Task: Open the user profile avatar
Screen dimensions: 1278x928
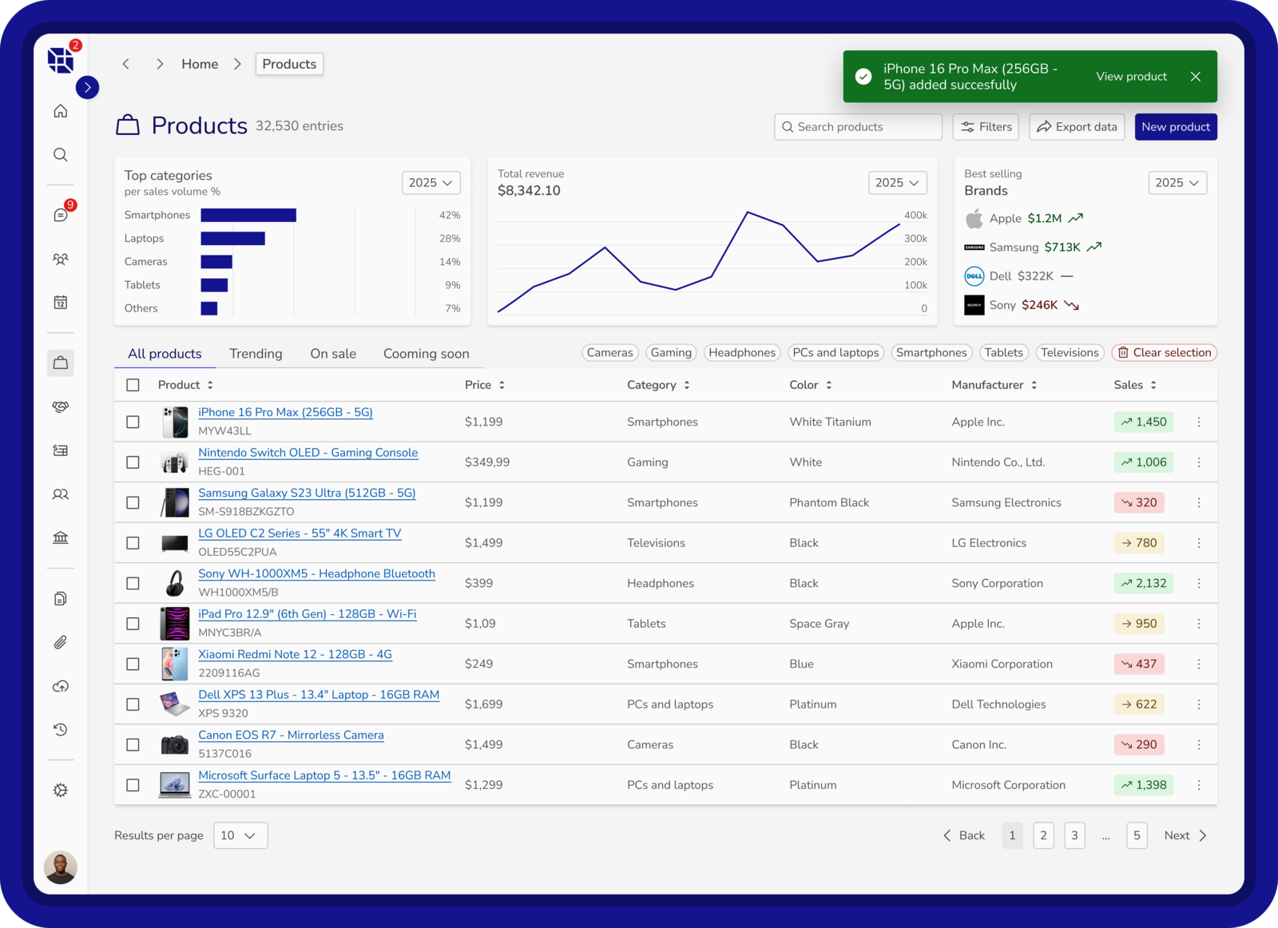Action: pos(61,867)
